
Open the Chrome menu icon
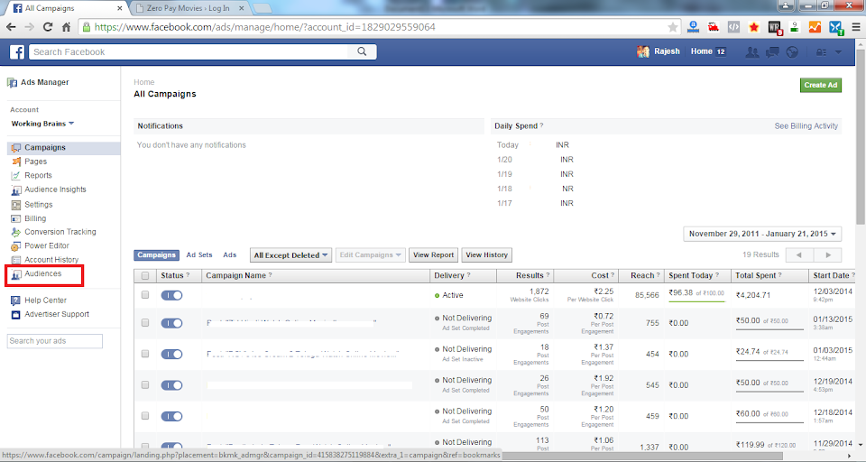click(x=856, y=27)
